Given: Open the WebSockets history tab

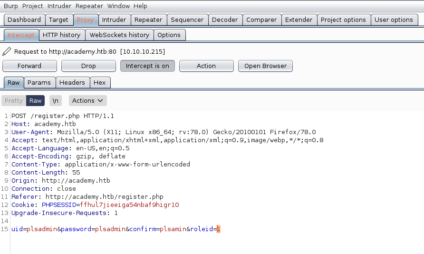Looking at the screenshot, I should point(119,35).
